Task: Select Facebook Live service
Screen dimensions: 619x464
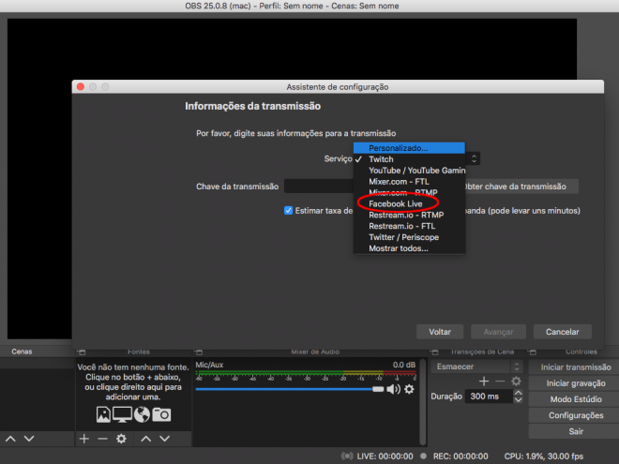Action: (409, 204)
